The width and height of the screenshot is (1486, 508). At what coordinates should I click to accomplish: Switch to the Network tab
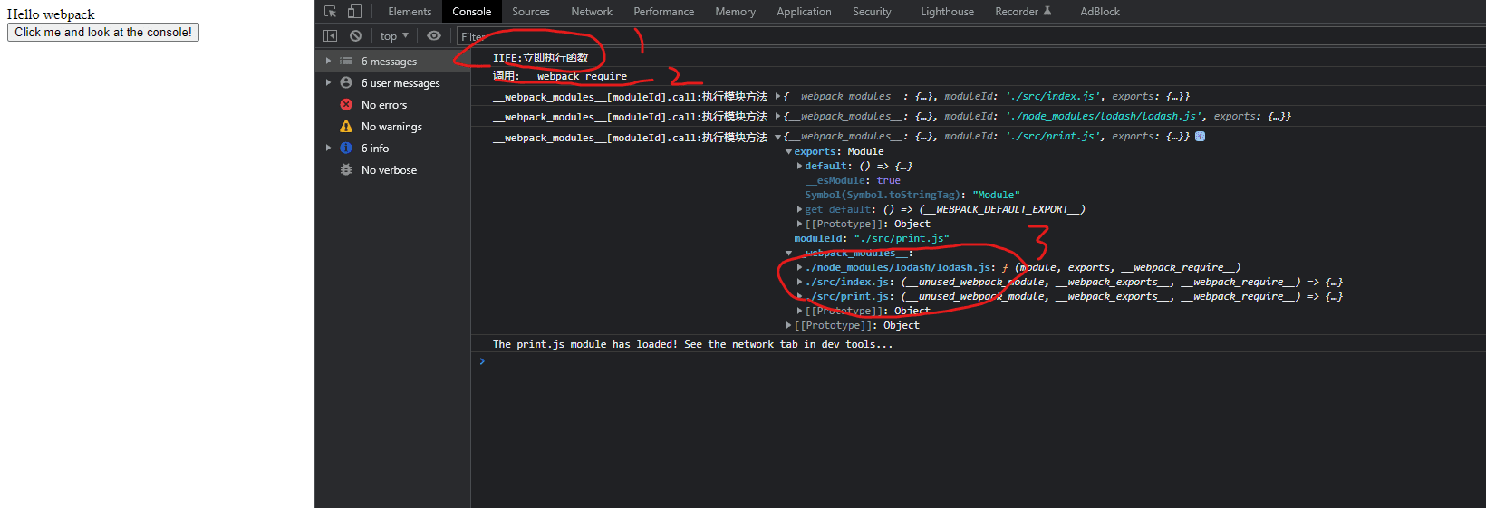[592, 12]
